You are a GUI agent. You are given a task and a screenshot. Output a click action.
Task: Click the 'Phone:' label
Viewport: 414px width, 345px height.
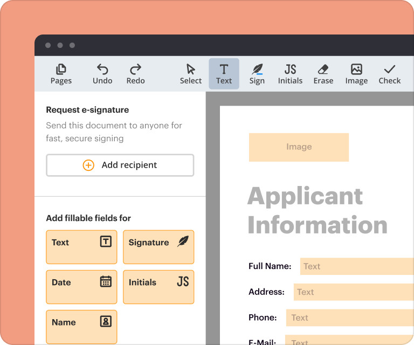point(263,318)
